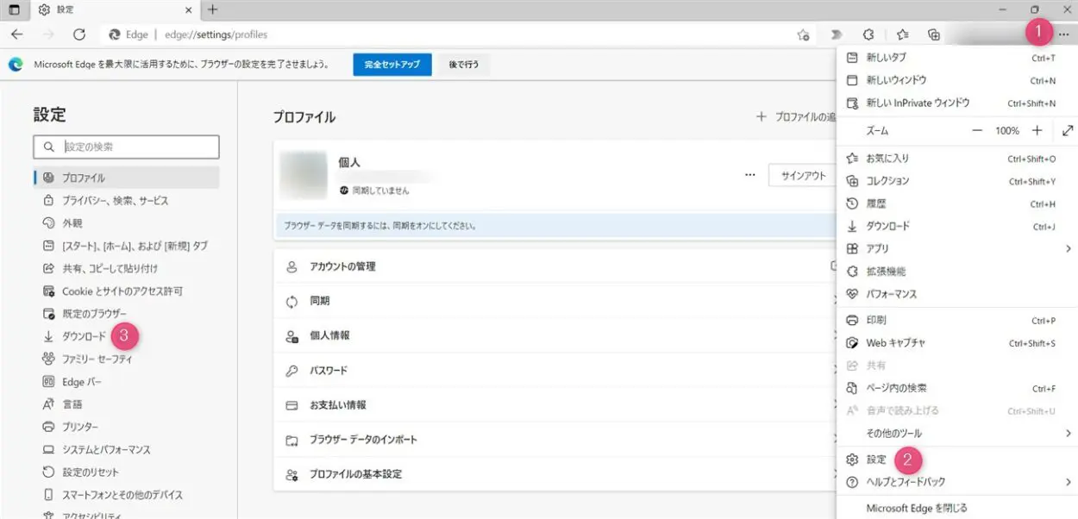Open パスワード settings row
This screenshot has width=1078, height=519.
pyautogui.click(x=555, y=371)
